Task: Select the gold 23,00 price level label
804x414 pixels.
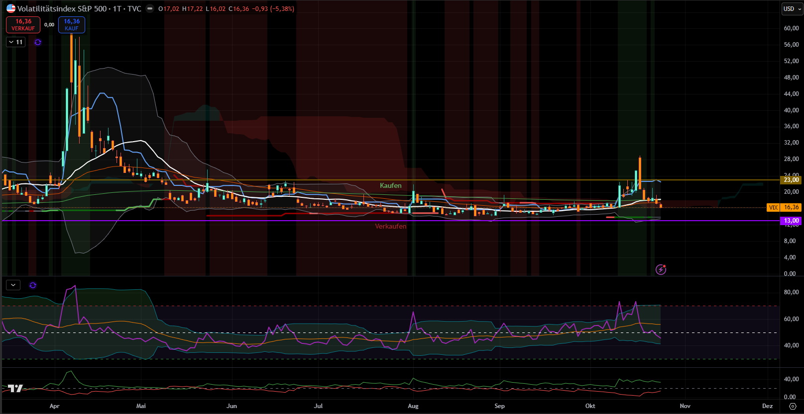Action: [791, 180]
